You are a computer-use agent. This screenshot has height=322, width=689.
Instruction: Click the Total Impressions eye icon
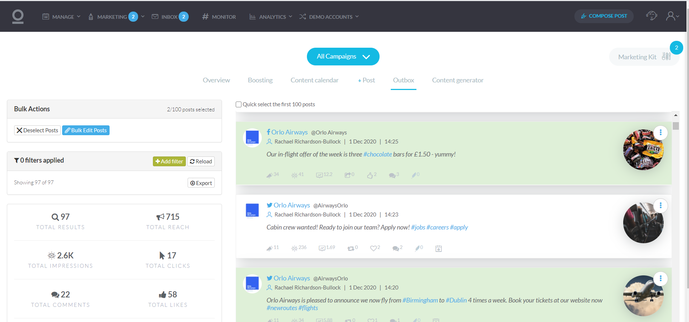coord(52,256)
